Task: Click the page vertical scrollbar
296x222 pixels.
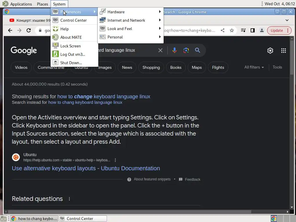Action: click(x=292, y=58)
